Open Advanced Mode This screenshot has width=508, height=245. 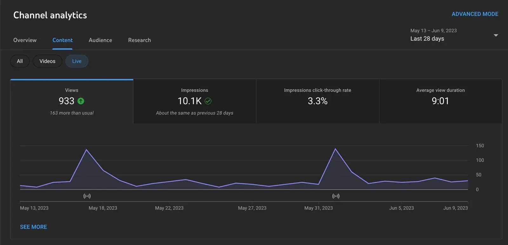pos(475,14)
